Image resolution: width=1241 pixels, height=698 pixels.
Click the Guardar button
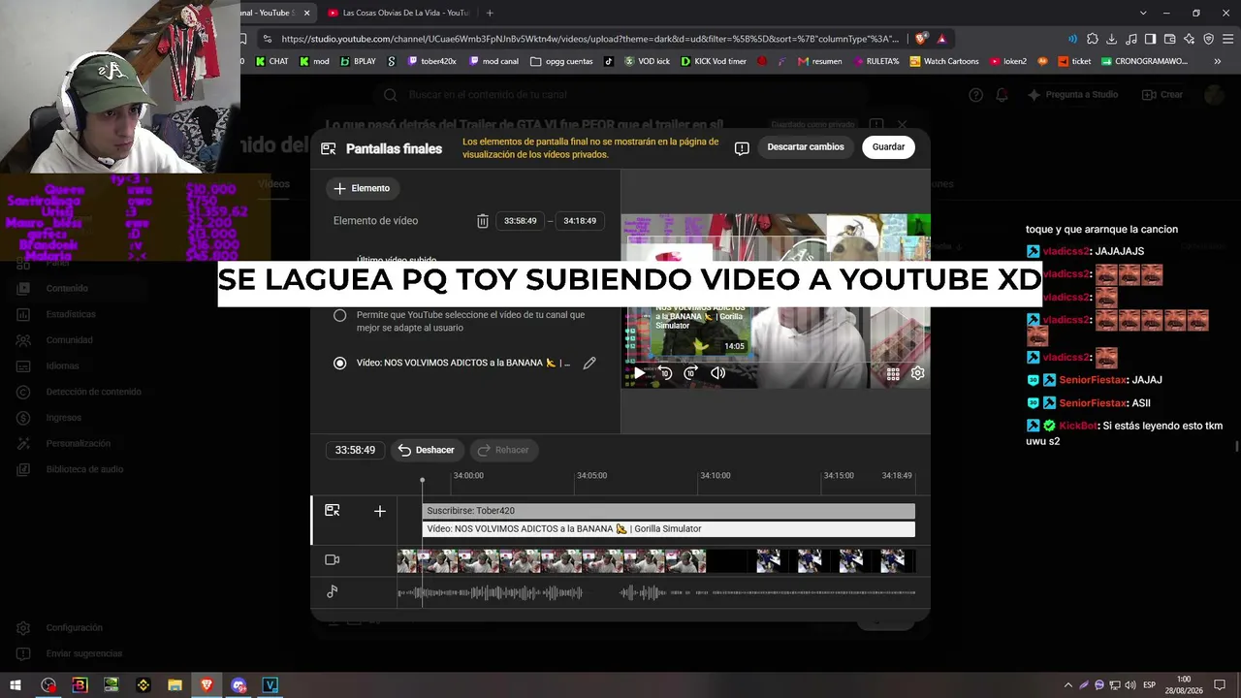click(x=888, y=147)
